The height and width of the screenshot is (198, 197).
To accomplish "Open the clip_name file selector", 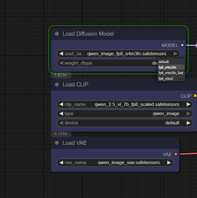I will click(125, 104).
